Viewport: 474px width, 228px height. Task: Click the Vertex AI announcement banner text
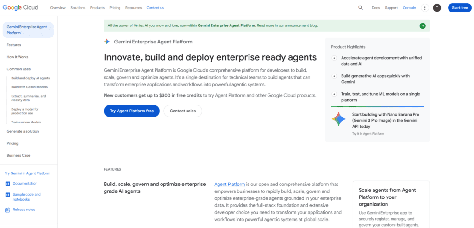(x=212, y=26)
